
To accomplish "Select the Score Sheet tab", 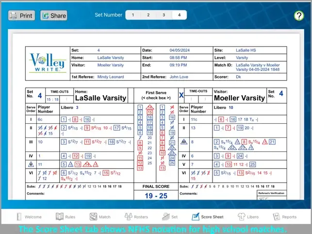I will [x=208, y=217].
